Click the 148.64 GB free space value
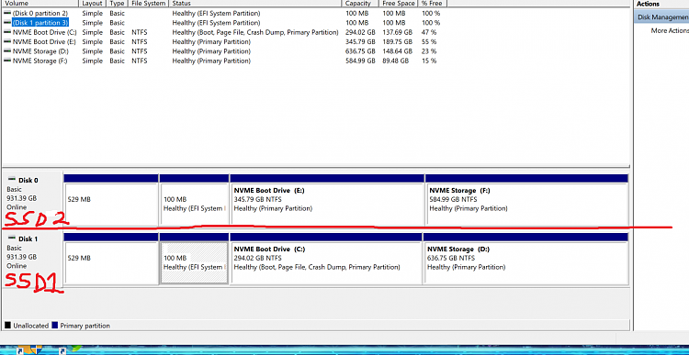 pos(397,51)
